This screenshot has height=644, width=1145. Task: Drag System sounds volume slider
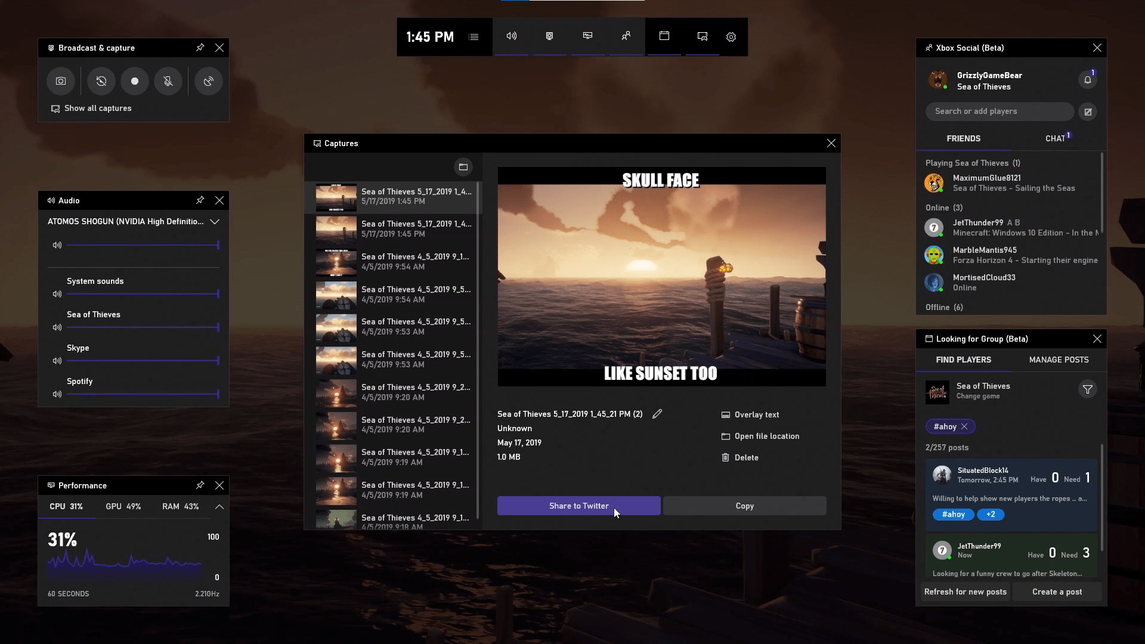[218, 294]
